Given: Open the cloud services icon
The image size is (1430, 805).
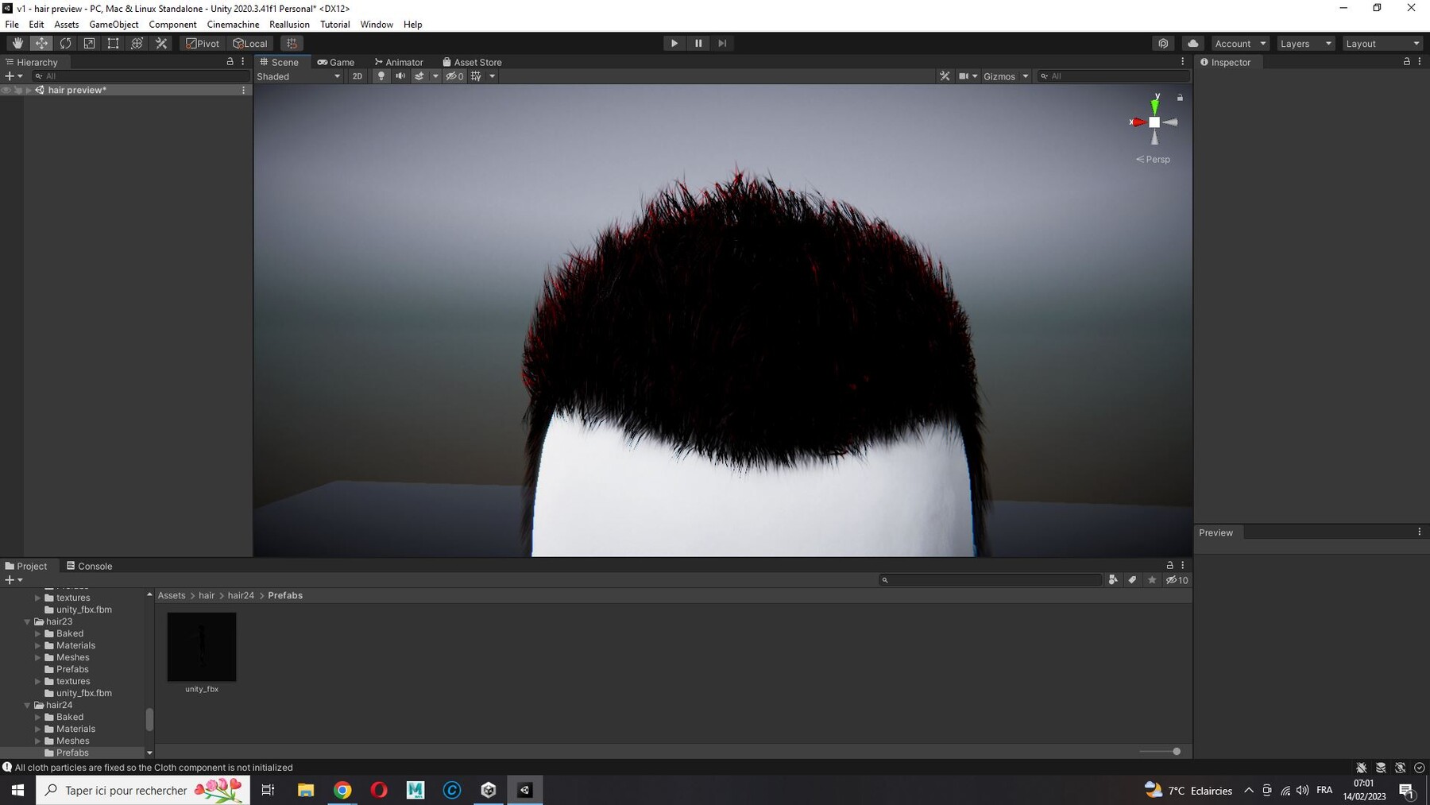Looking at the screenshot, I should (1192, 44).
